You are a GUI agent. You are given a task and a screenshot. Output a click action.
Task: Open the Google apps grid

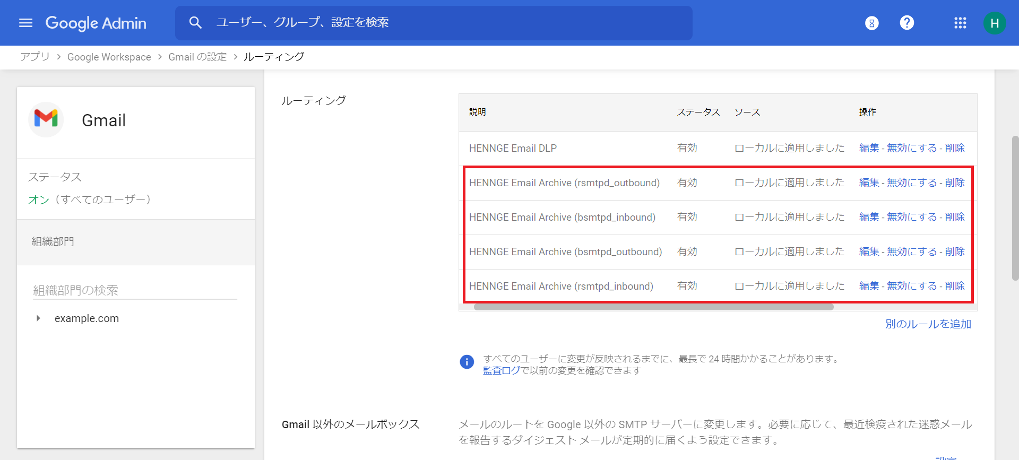tap(960, 23)
